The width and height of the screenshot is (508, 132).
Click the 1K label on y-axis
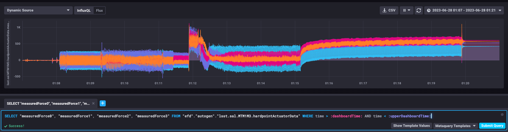click(x=19, y=27)
